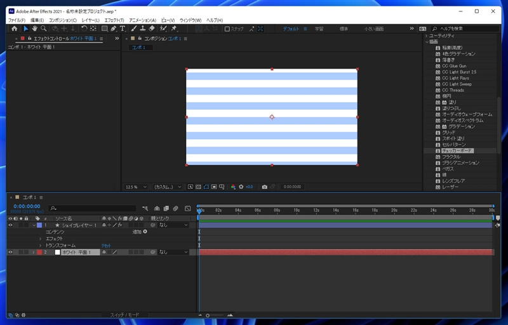Open the 12.5% magnification dropdown
Viewport: 508px width, 325px height.
click(x=137, y=187)
